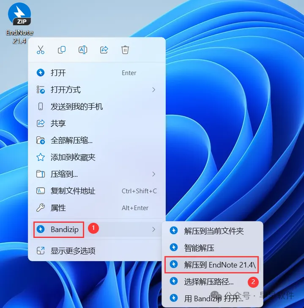Select 发送到我的手机 menu entry
The height and width of the screenshot is (308, 304).
click(97, 107)
